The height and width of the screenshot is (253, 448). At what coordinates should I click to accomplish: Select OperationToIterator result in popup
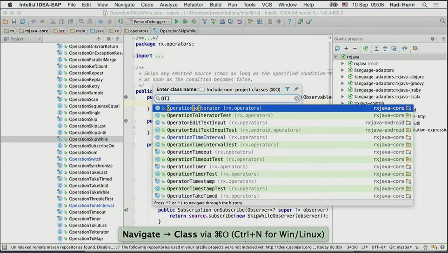[283, 108]
